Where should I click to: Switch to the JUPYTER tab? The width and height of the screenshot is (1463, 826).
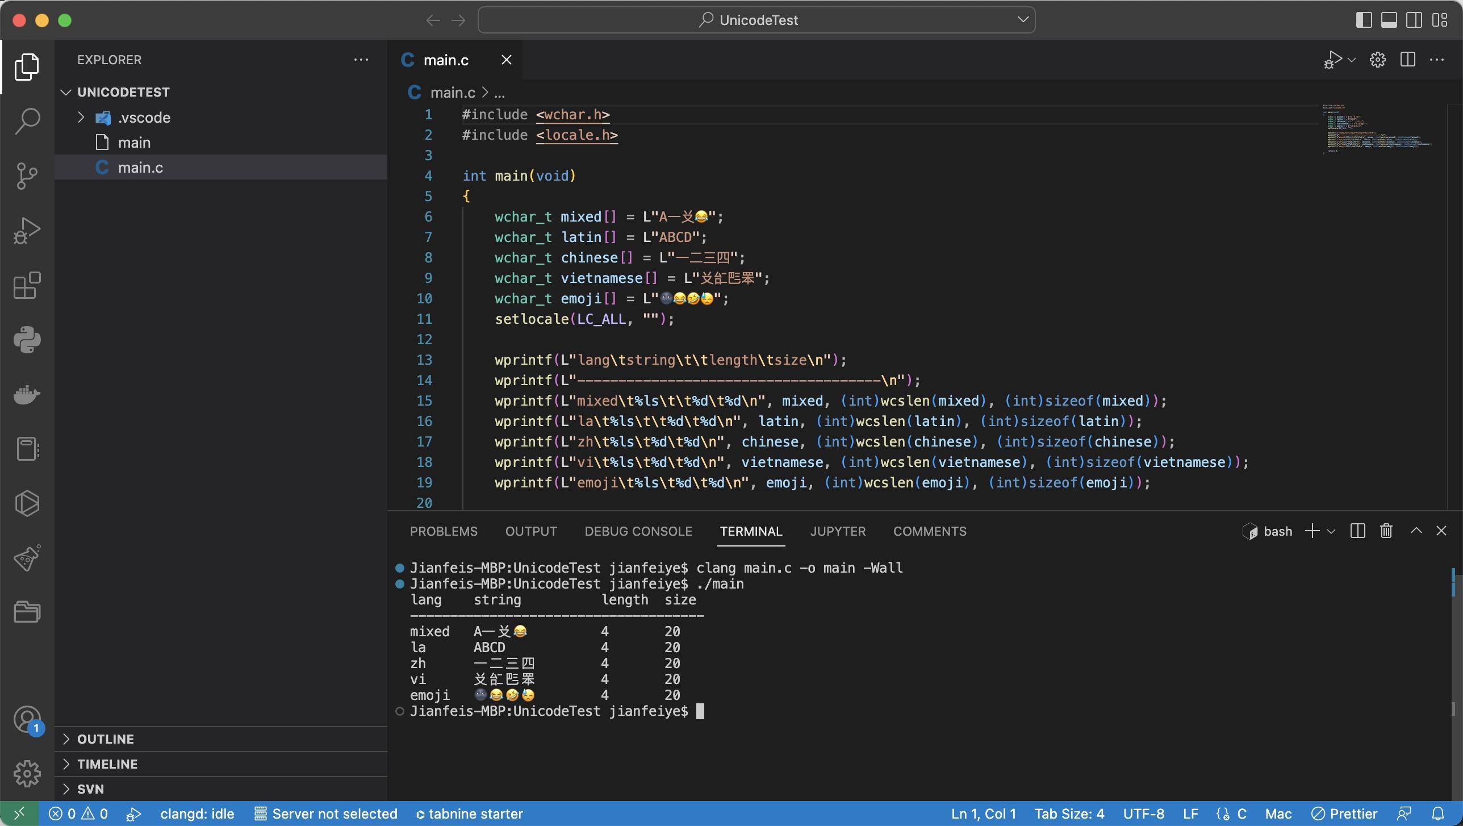[838, 531]
